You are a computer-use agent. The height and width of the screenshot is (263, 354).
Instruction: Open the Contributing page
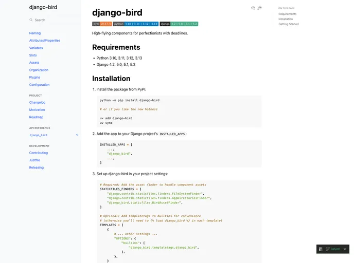tap(39, 153)
